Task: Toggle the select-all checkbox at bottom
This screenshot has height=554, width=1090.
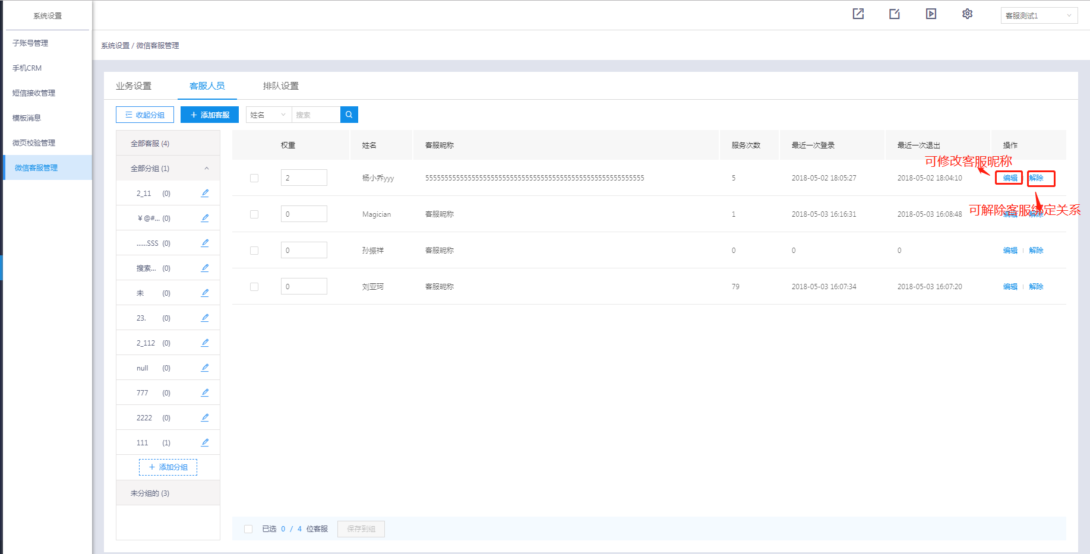Action: tap(248, 529)
